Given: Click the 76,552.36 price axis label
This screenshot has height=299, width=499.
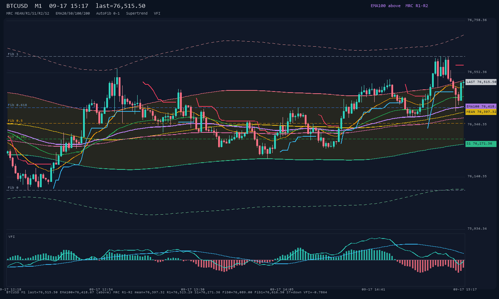Looking at the screenshot, I should [x=477, y=72].
